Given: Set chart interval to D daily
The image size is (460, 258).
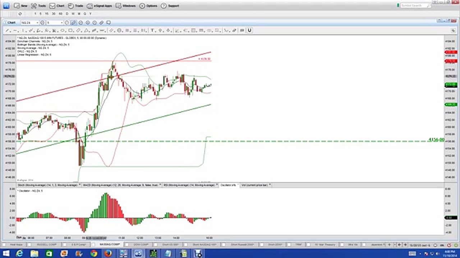Looking at the screenshot, I should pyautogui.click(x=67, y=14).
